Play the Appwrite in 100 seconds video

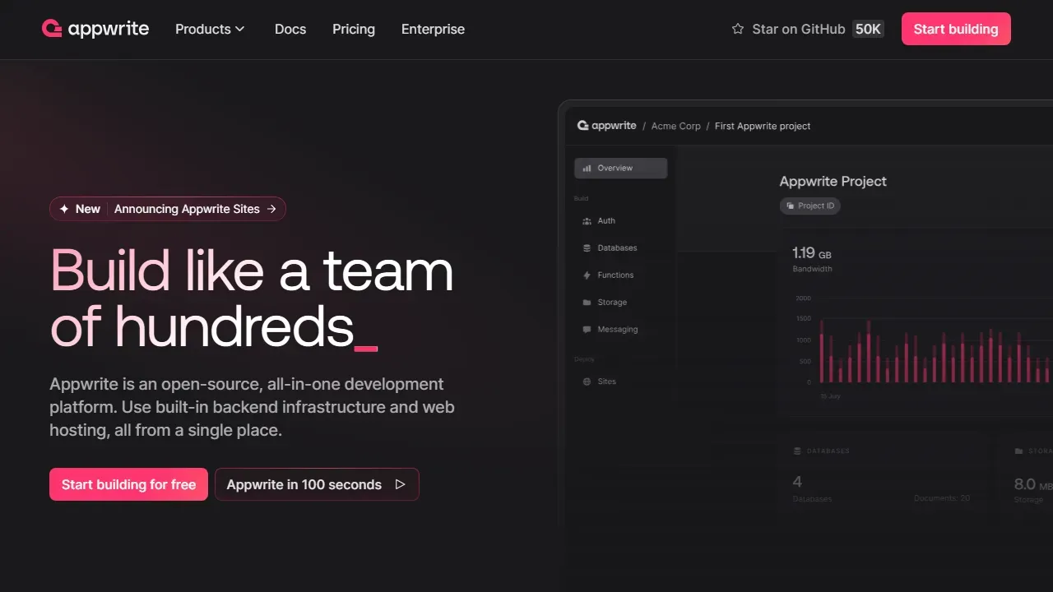point(317,484)
